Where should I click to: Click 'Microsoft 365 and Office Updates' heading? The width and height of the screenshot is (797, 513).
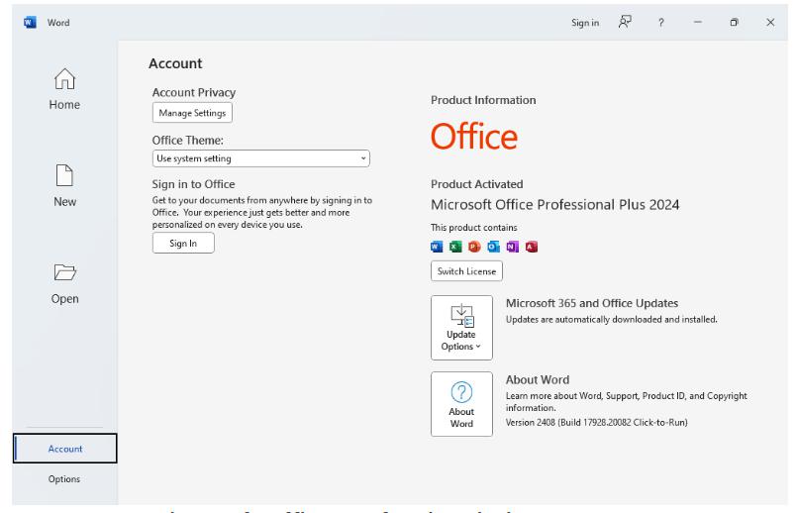(592, 303)
